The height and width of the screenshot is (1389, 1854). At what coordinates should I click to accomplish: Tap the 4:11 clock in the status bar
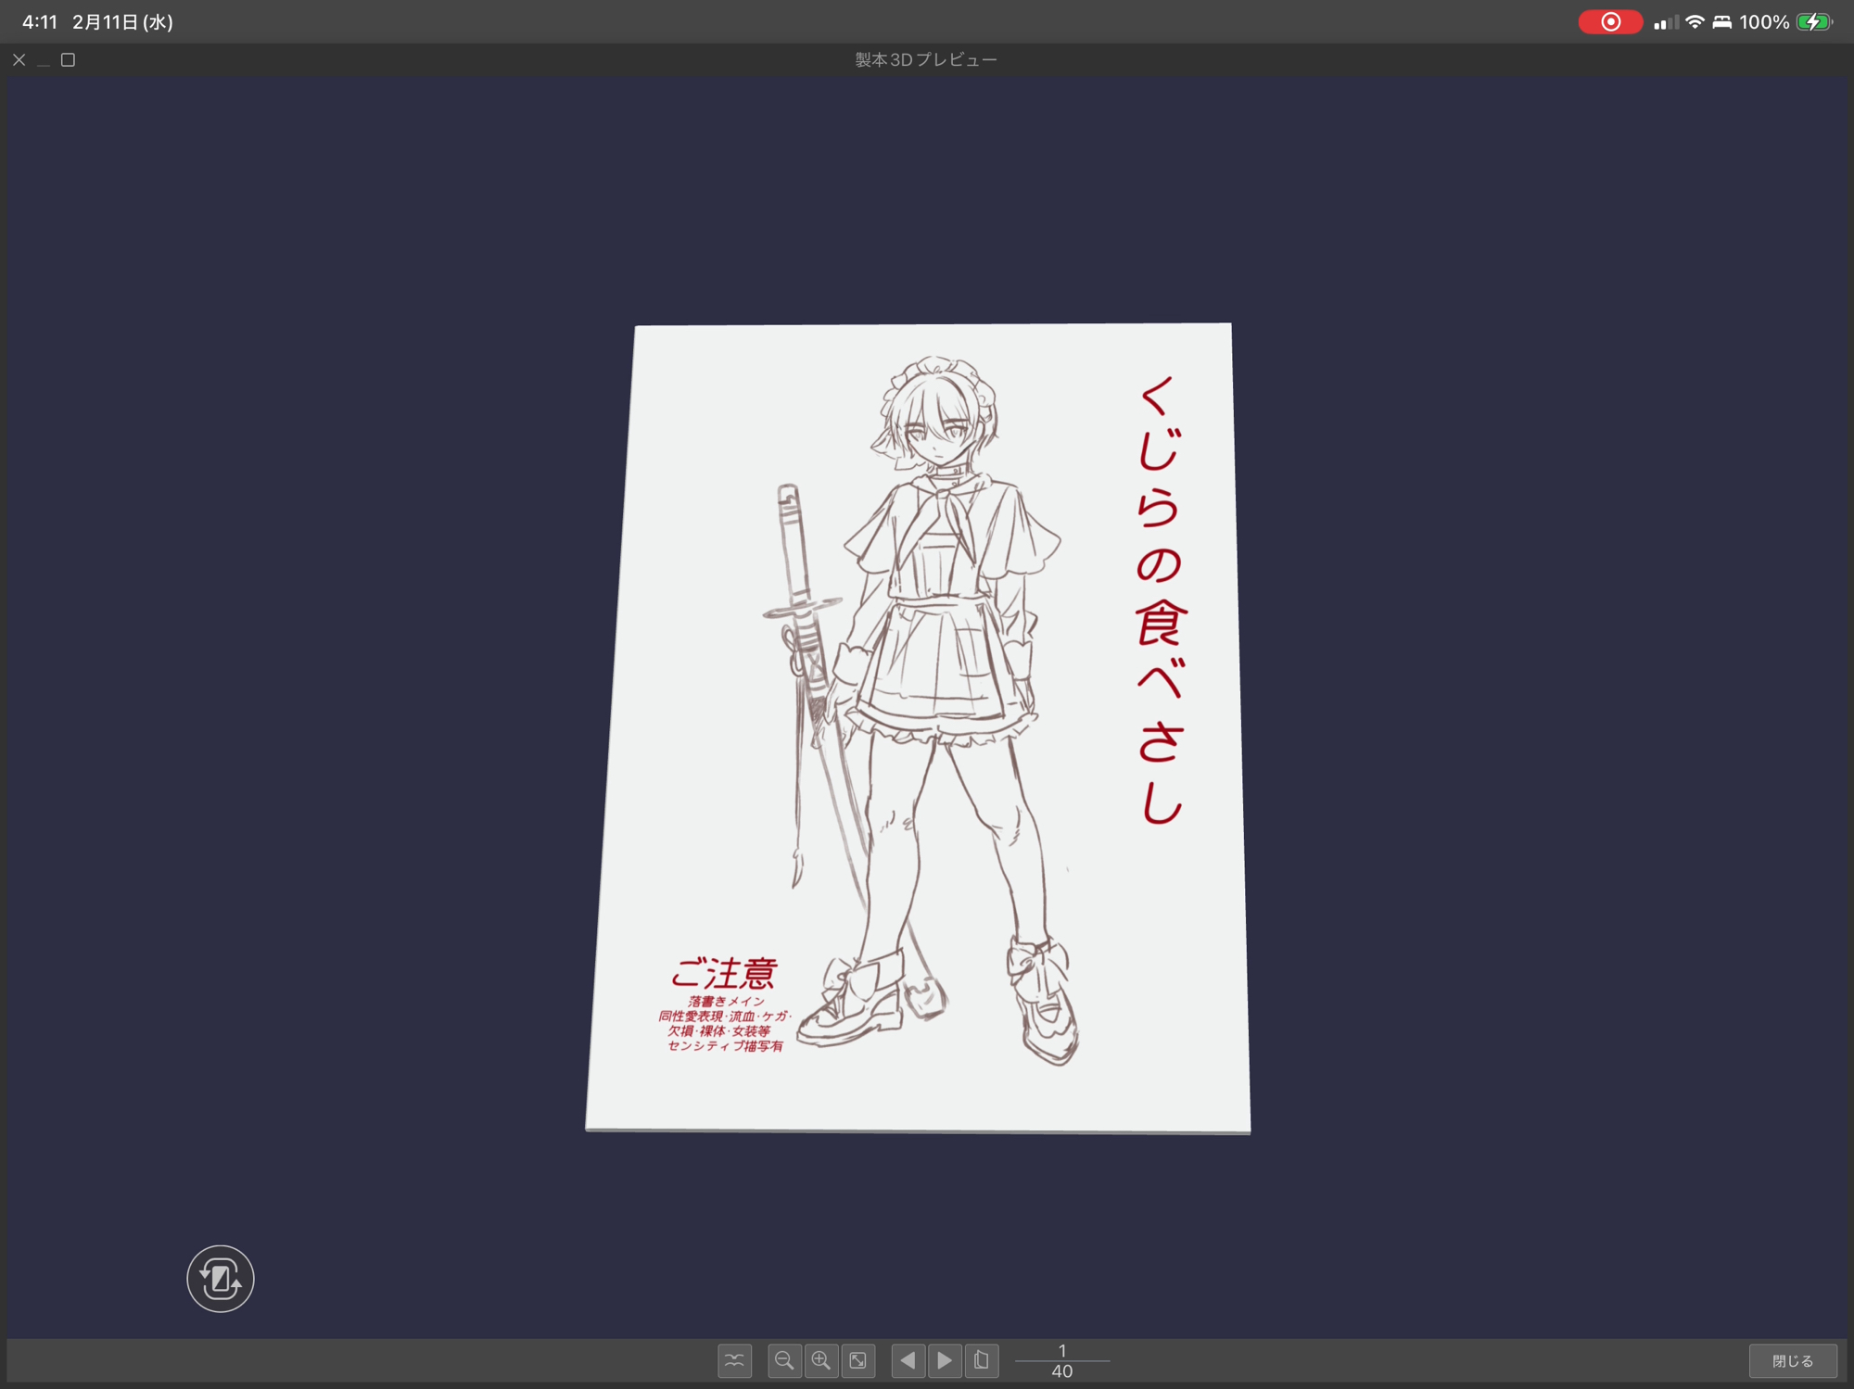(40, 21)
